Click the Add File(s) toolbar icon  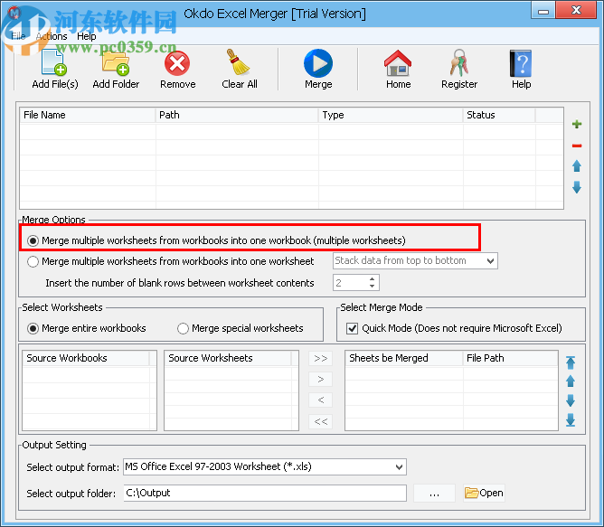54,62
